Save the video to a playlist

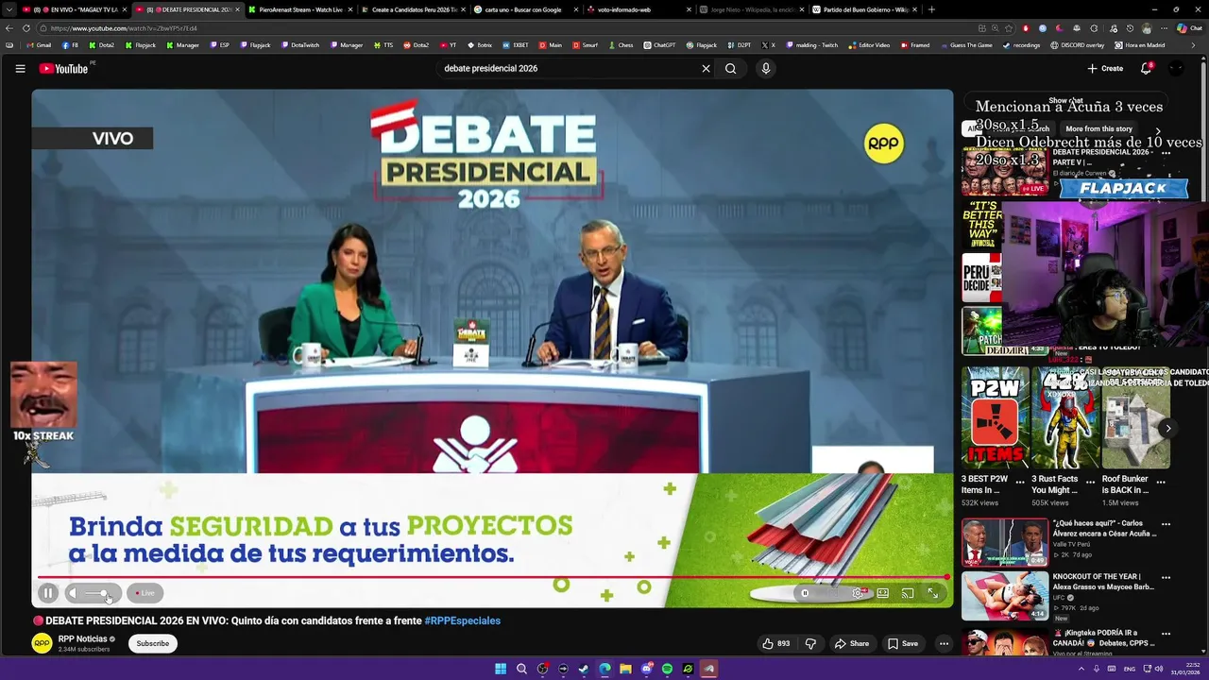tap(902, 643)
